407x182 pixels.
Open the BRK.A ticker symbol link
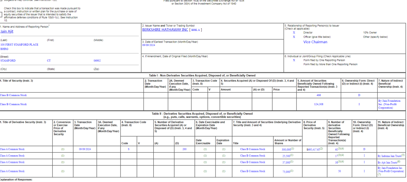point(196,30)
